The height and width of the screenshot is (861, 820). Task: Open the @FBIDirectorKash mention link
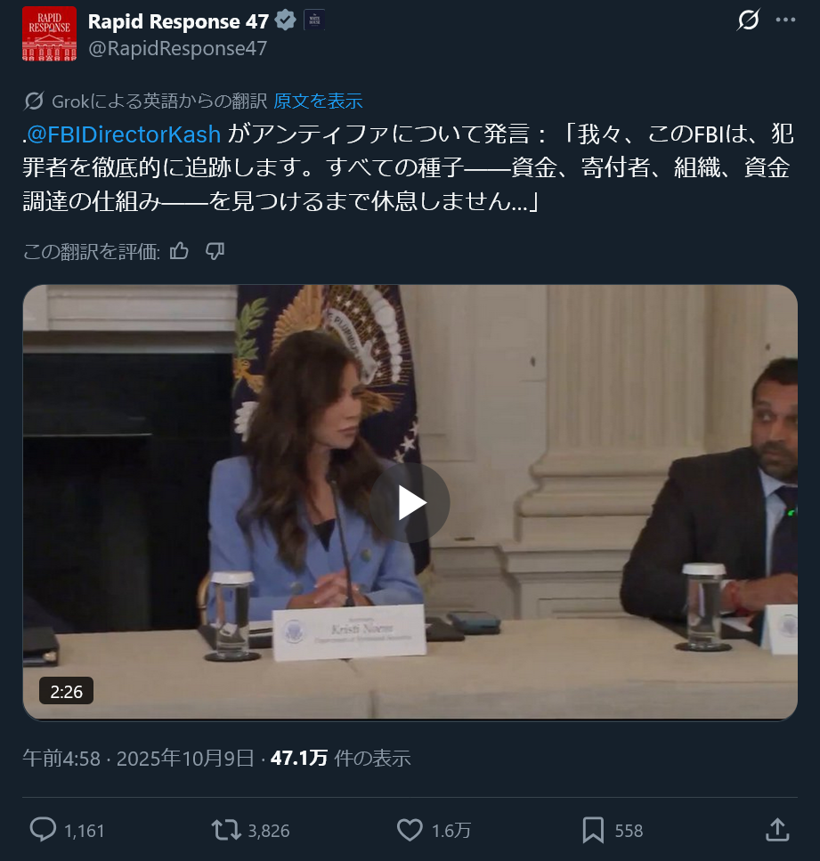(x=124, y=134)
